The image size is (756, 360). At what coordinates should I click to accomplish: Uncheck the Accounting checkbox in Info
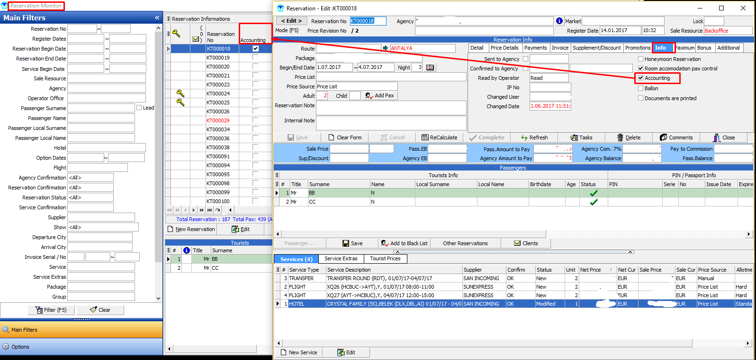click(x=641, y=78)
